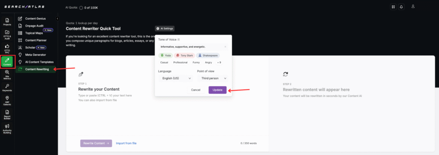Click the Content Rewriter Quick Tool heading

pyautogui.click(x=93, y=29)
